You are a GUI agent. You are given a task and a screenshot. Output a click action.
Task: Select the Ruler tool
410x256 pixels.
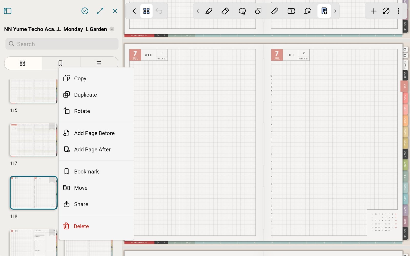(x=275, y=11)
